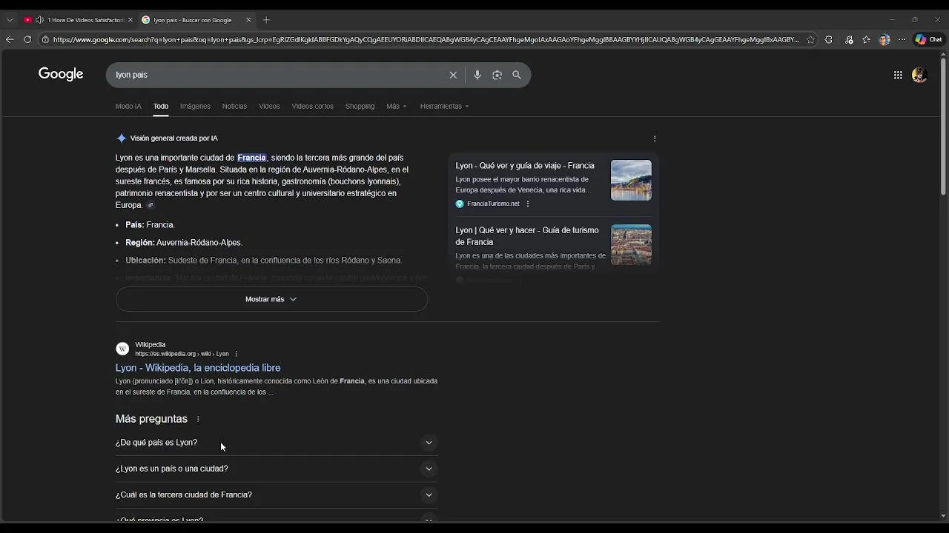Open the browser extensions puzzle icon

829,40
